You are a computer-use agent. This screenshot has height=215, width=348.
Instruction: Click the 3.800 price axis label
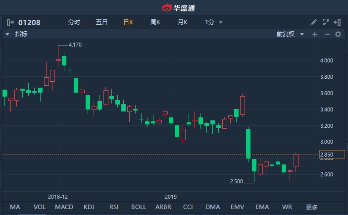tap(327, 77)
